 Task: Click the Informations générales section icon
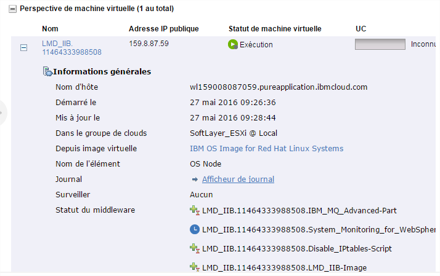pos(47,72)
